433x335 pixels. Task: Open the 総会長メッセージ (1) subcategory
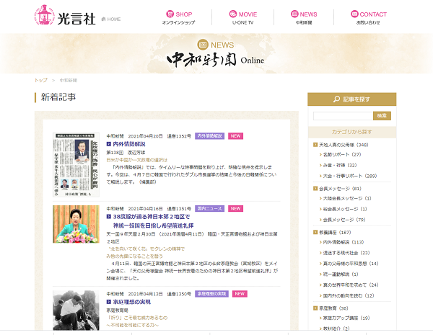coord(345,209)
